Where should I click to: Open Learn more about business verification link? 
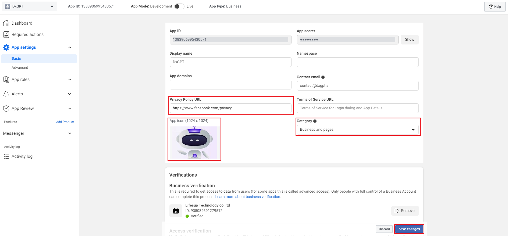point(248,197)
